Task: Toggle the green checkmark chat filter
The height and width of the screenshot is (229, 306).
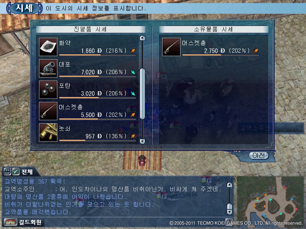Action: click(x=16, y=171)
